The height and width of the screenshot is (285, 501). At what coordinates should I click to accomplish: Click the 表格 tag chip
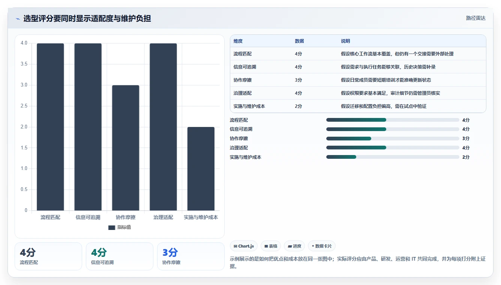coord(271,246)
